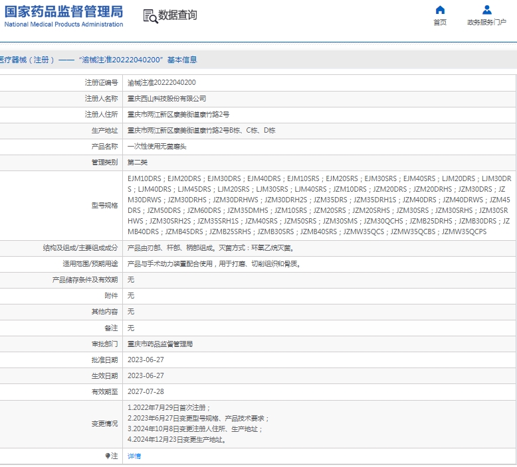
Task: Click the 结构及组成/主要组成成分 label
Action: pyautogui.click(x=80, y=248)
